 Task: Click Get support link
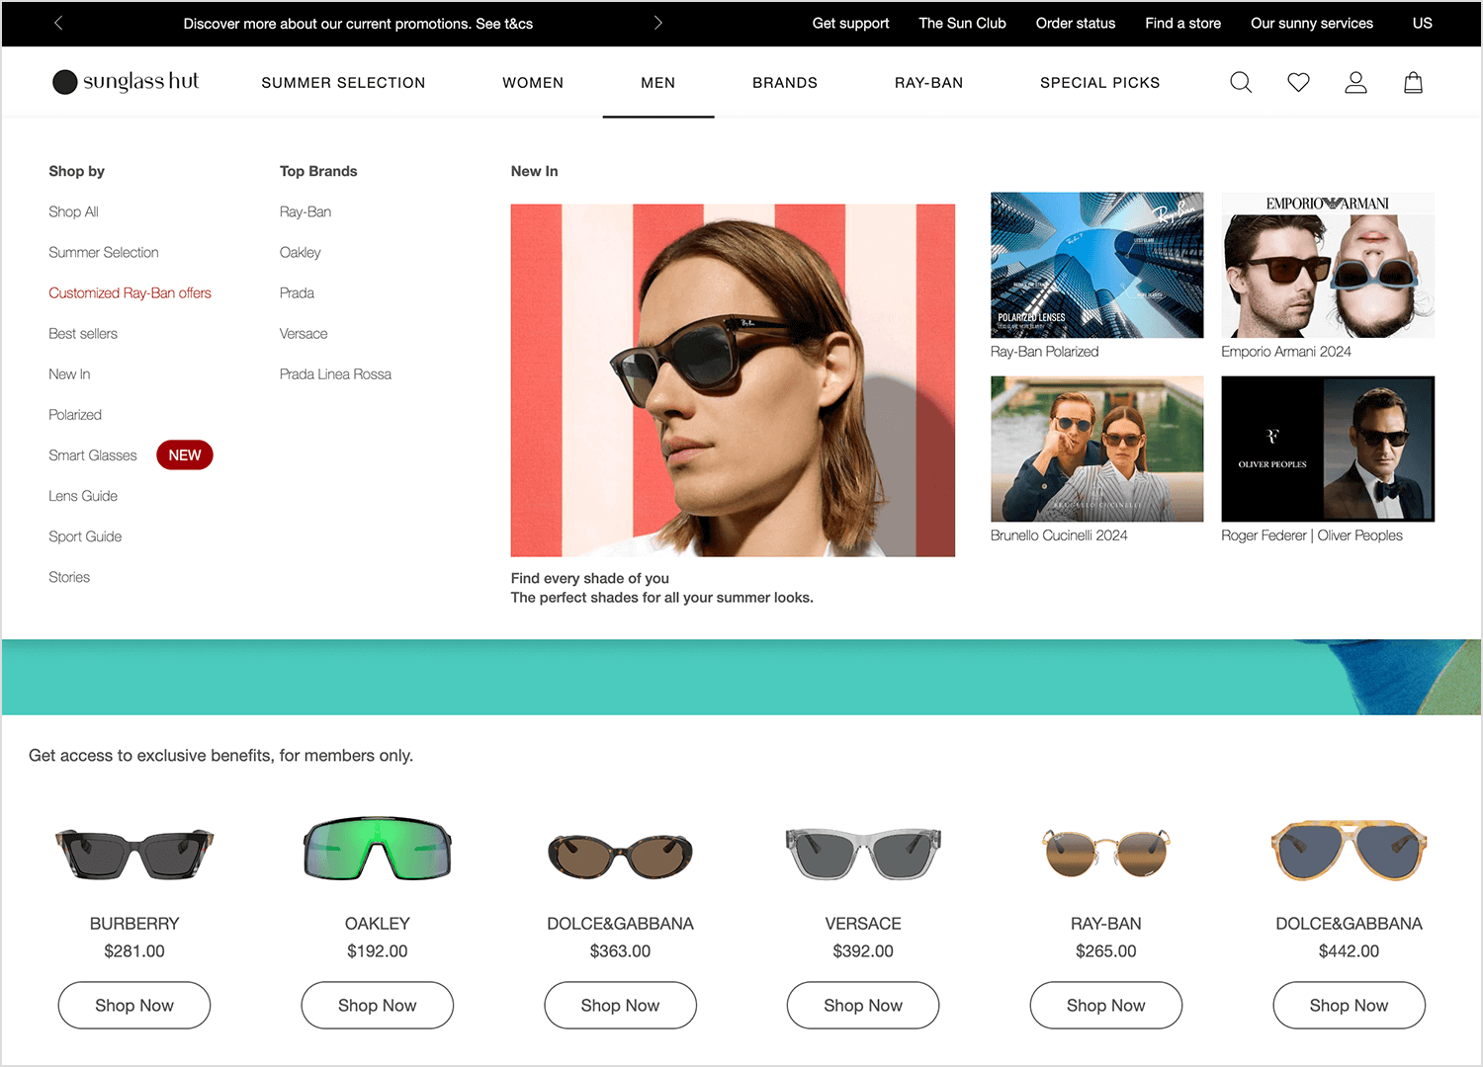point(850,23)
